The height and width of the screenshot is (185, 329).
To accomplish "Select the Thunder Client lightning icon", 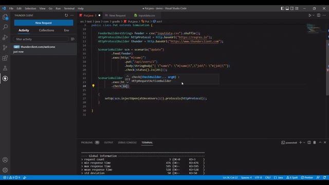I will 5,79.
